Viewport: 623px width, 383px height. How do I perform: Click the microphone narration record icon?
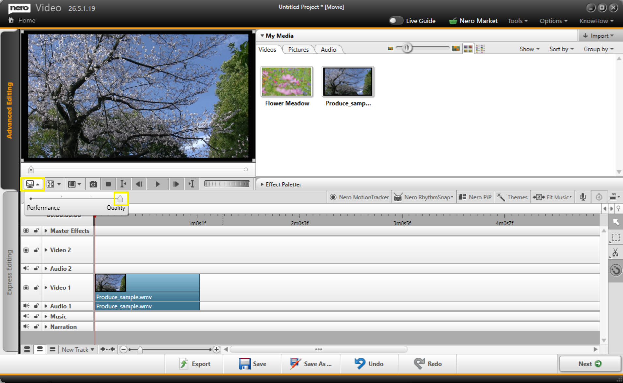click(x=583, y=197)
